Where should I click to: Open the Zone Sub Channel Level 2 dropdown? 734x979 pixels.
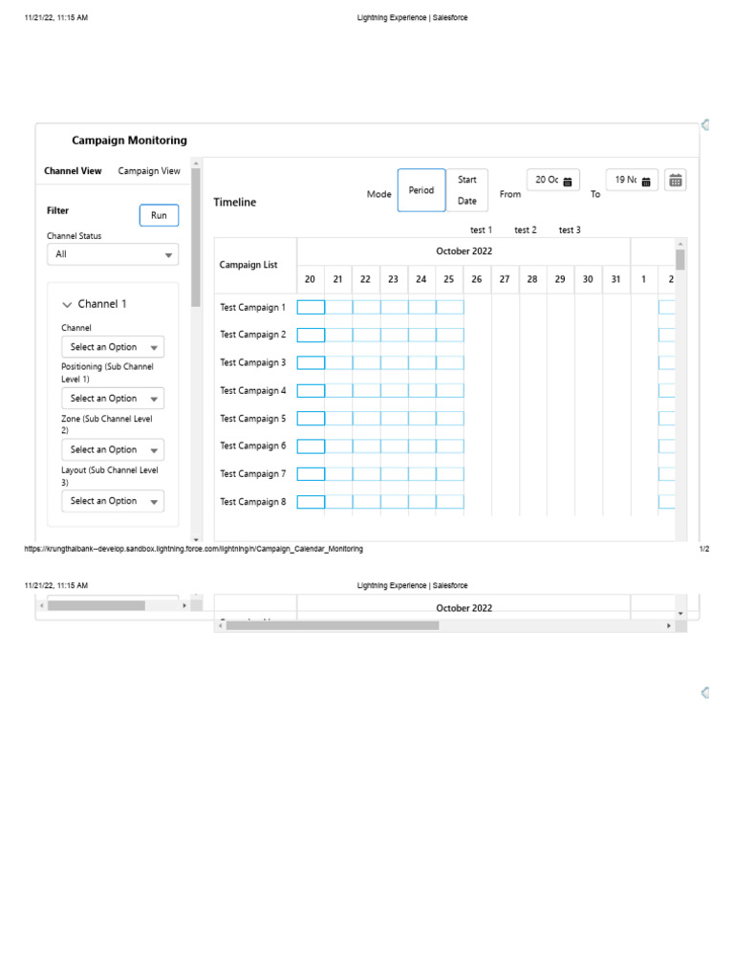(113, 449)
